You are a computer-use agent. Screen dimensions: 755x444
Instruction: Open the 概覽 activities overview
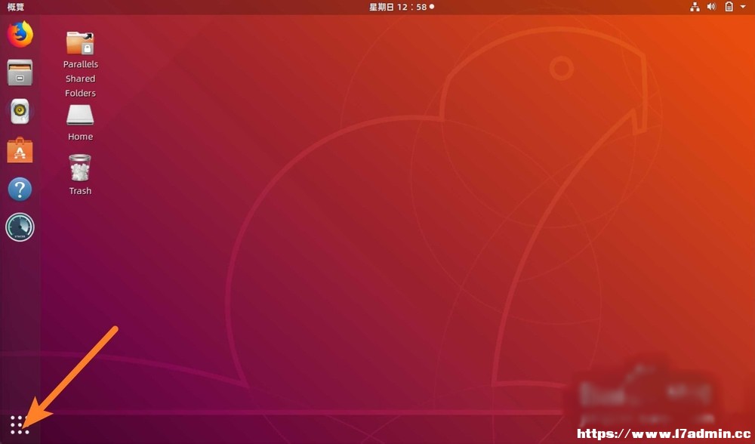pyautogui.click(x=15, y=7)
